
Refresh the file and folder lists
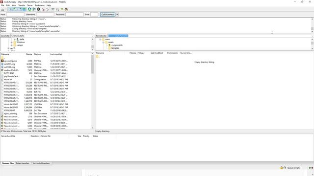pos(29,9)
